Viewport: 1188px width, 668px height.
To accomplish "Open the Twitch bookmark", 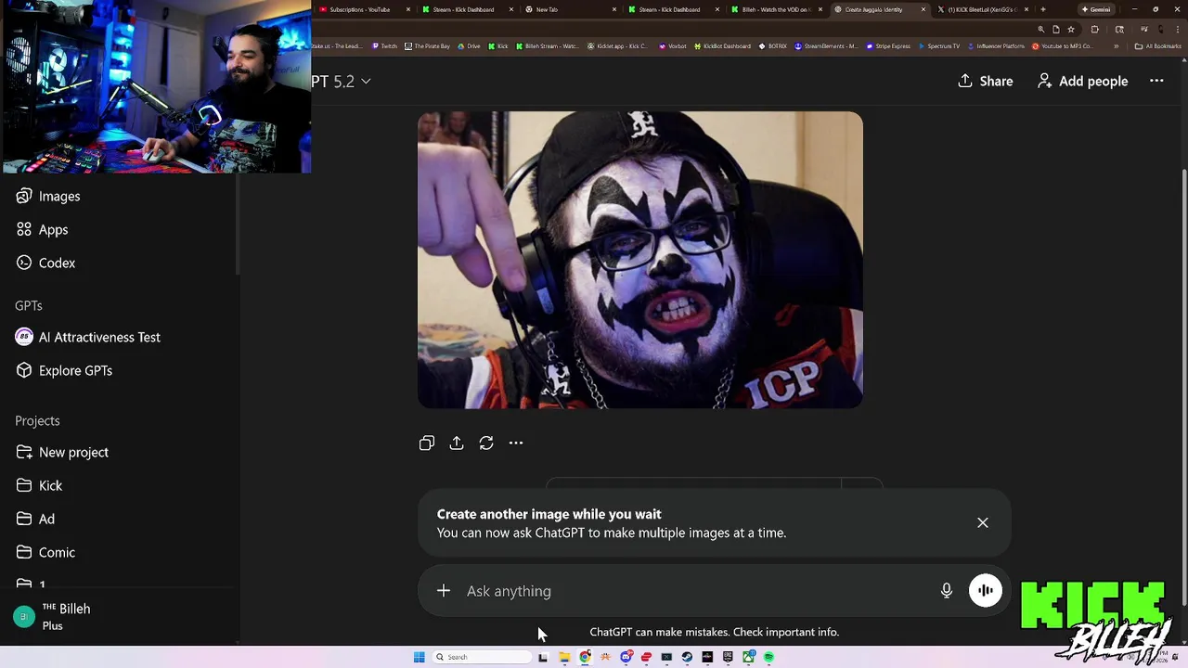I will coord(384,45).
